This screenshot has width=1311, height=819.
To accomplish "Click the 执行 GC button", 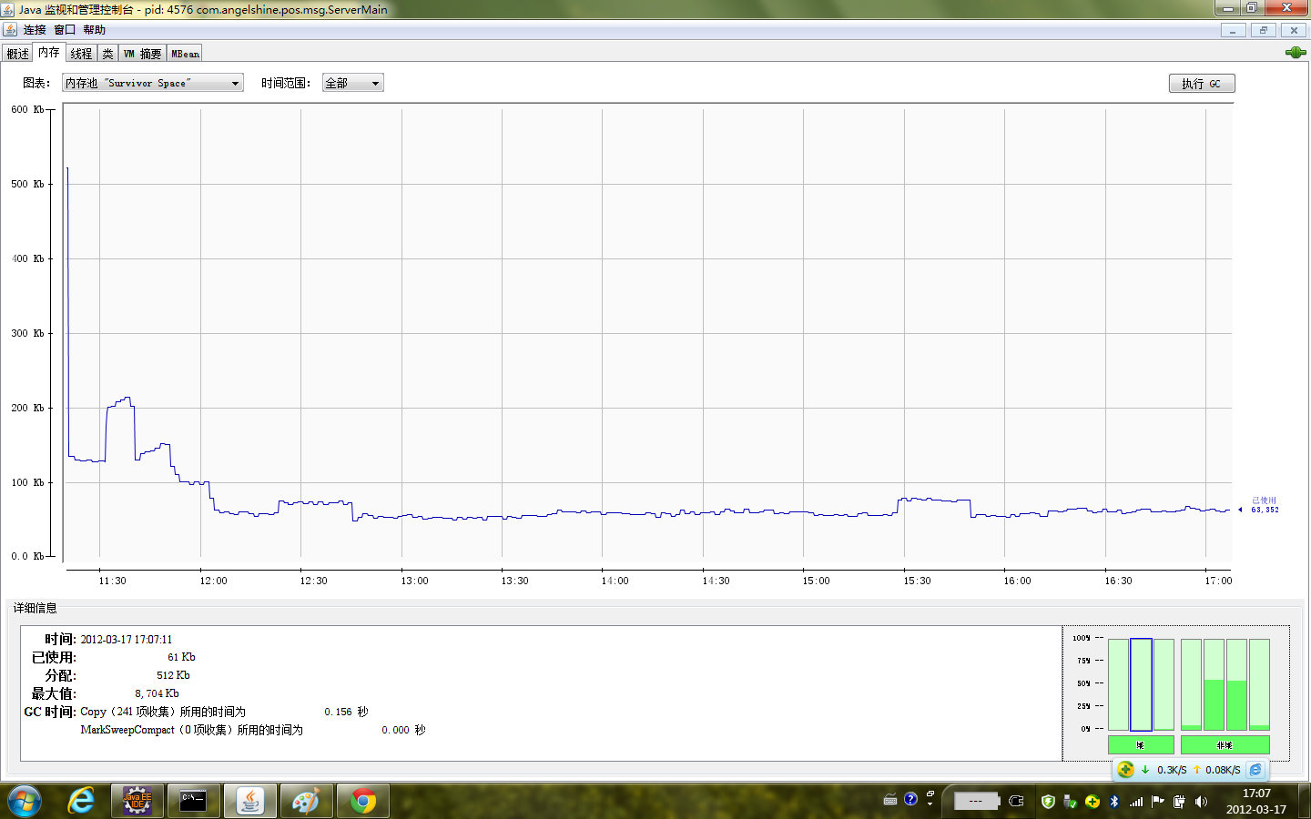I will pyautogui.click(x=1202, y=84).
